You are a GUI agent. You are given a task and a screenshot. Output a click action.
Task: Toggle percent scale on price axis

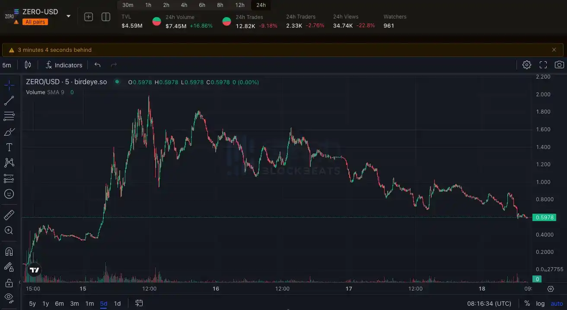pyautogui.click(x=527, y=304)
